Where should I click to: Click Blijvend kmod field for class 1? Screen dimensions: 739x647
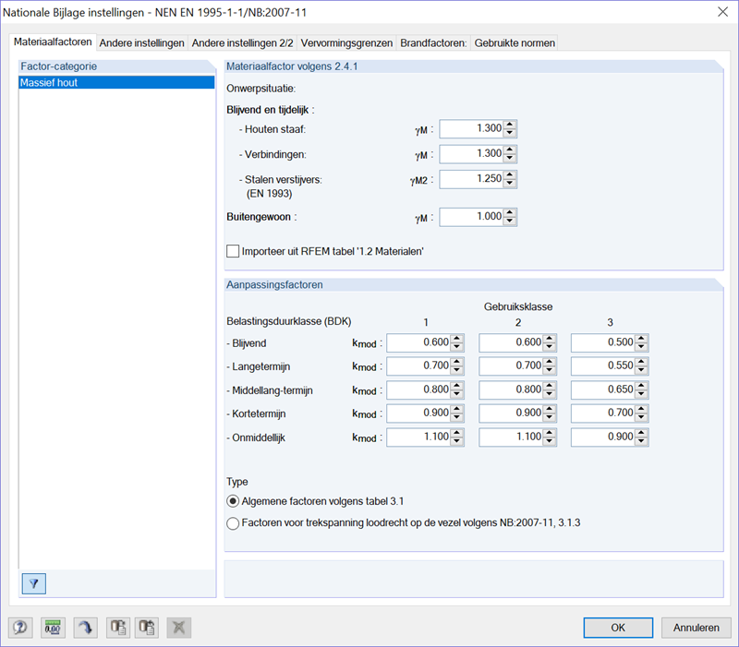419,342
